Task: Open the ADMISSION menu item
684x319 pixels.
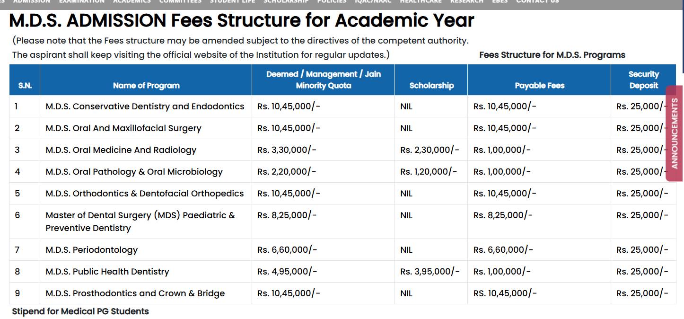Action: [31, 1]
